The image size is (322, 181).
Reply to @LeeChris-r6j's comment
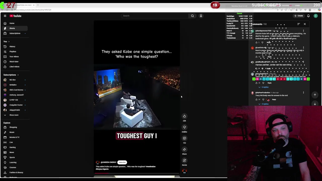click(x=269, y=57)
